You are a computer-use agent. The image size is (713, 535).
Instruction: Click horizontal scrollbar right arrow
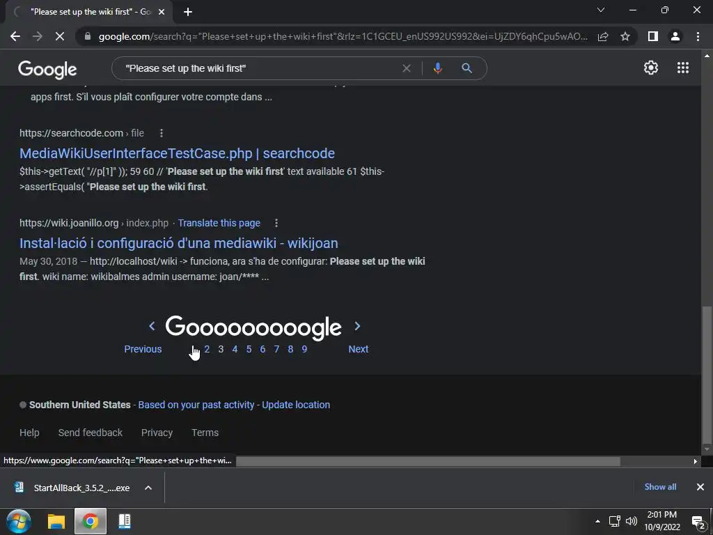[696, 461]
